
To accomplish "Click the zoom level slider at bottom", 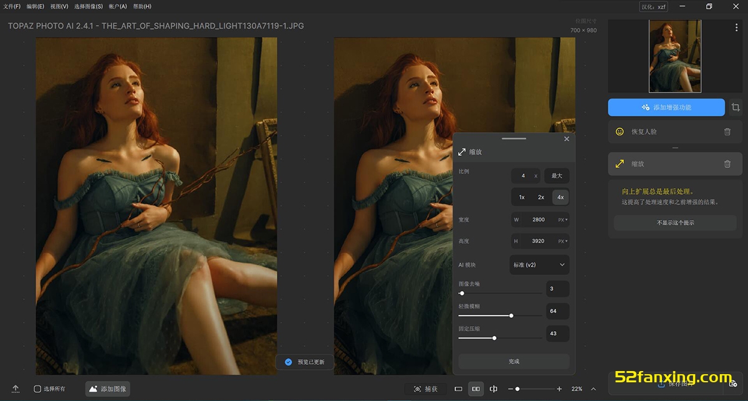I will click(534, 389).
